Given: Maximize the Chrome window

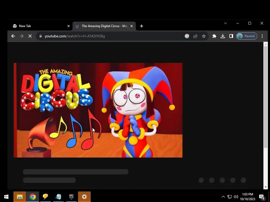Looking at the screenshot, I should [250, 23].
